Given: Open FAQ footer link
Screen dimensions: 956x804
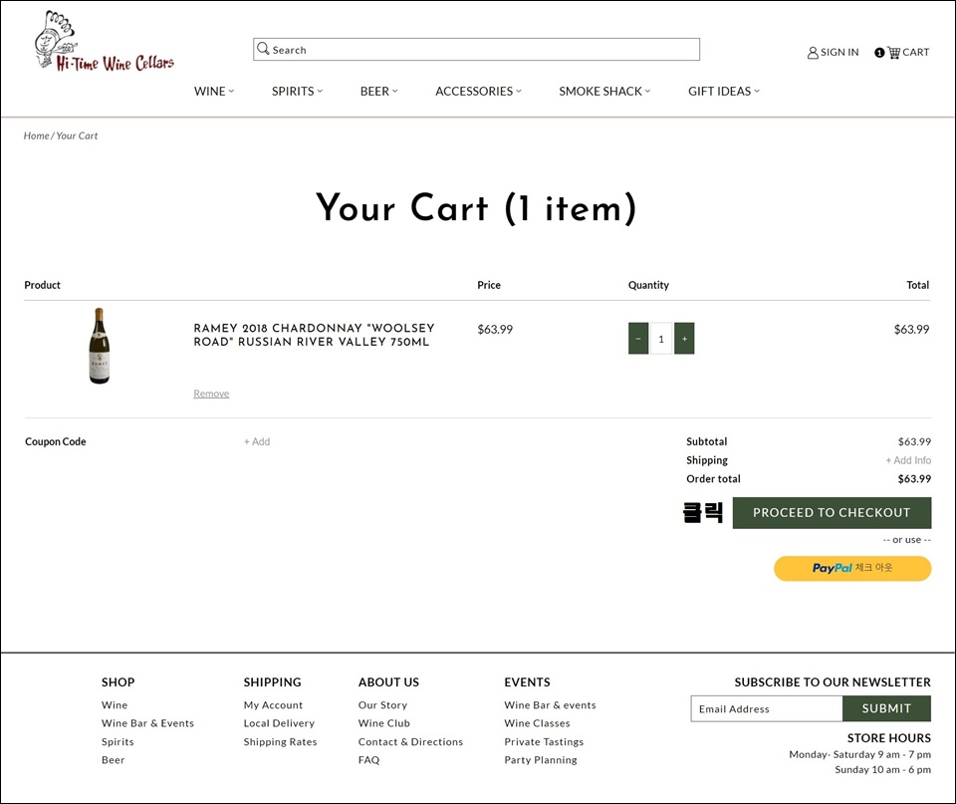Looking at the screenshot, I should (x=368, y=760).
